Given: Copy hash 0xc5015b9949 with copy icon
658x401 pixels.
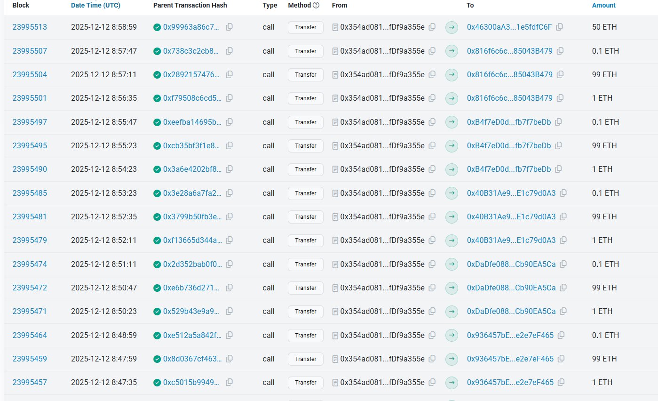Looking at the screenshot, I should pyautogui.click(x=229, y=383).
